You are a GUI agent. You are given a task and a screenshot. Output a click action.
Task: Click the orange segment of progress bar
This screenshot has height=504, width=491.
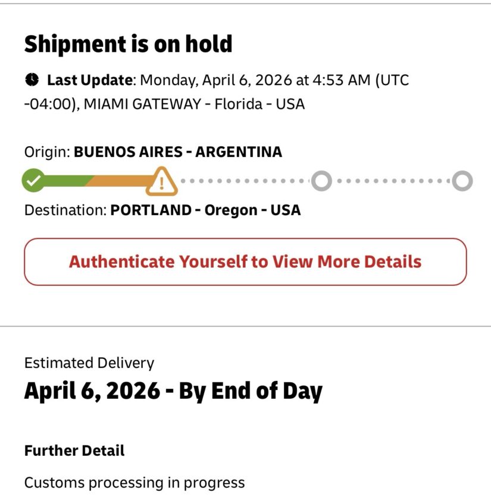coord(119,181)
